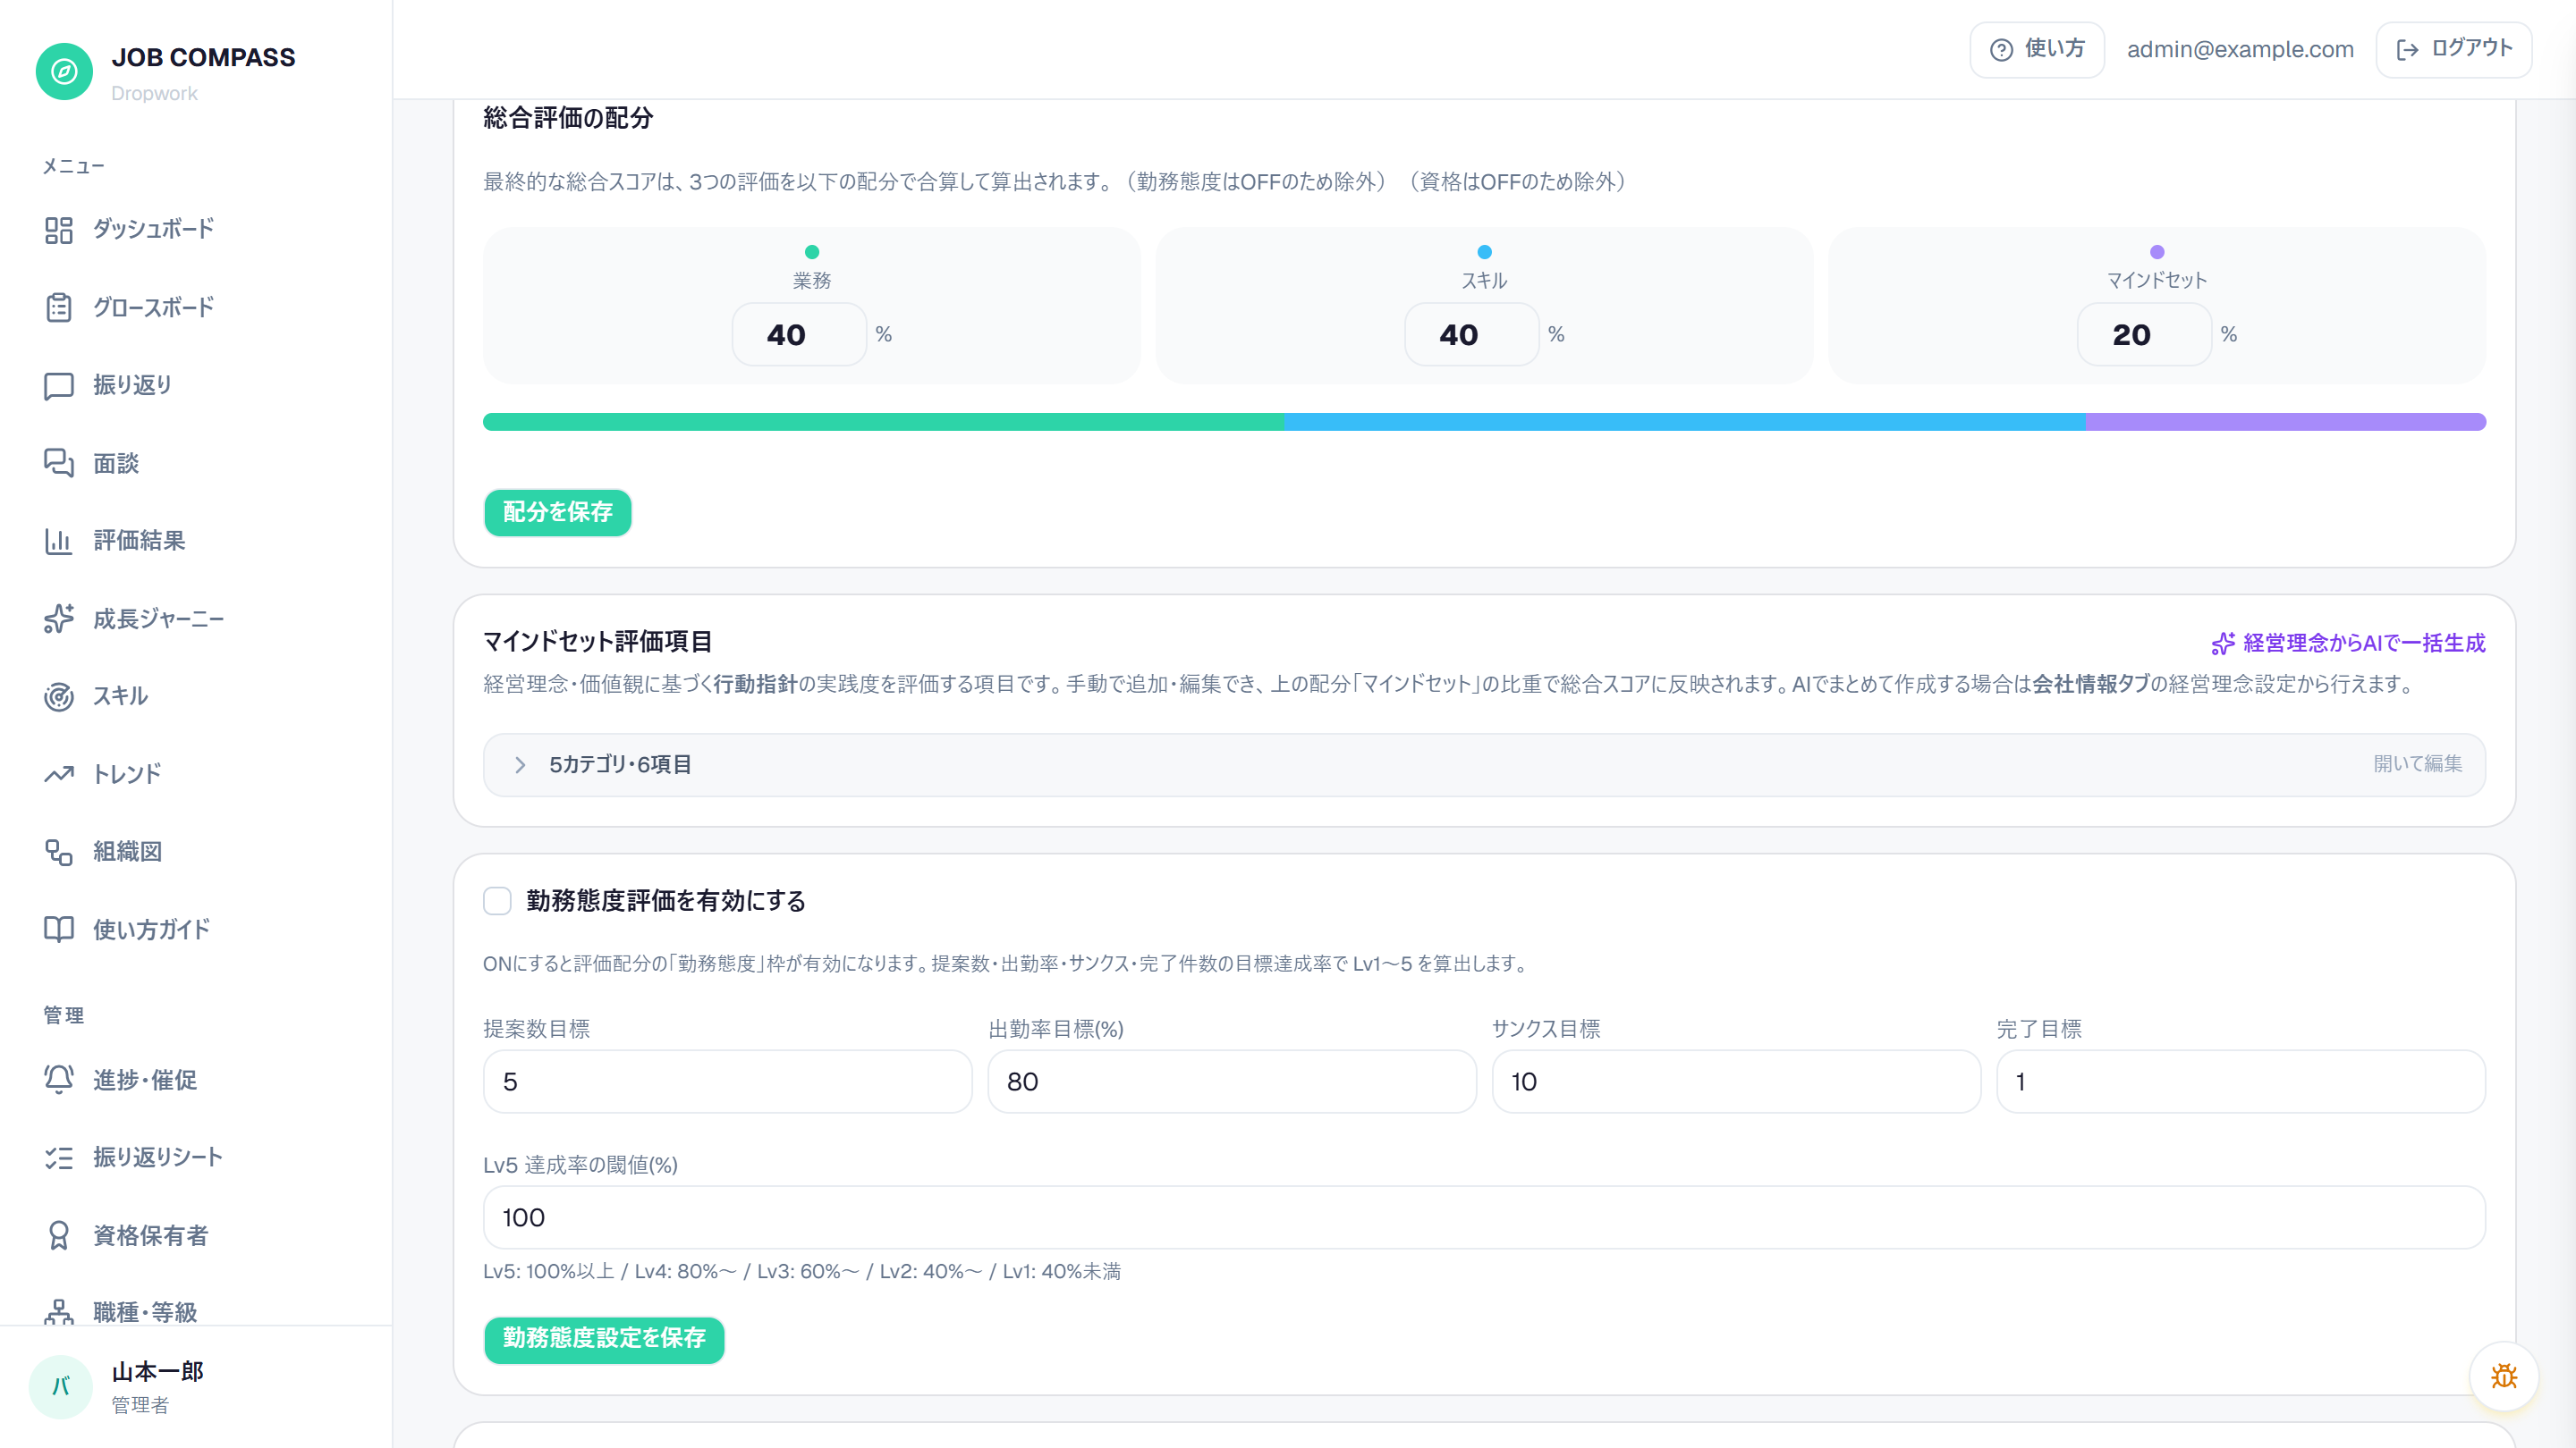Click the 面談 chat bubbles icon
The image size is (2576, 1448).
[x=59, y=463]
